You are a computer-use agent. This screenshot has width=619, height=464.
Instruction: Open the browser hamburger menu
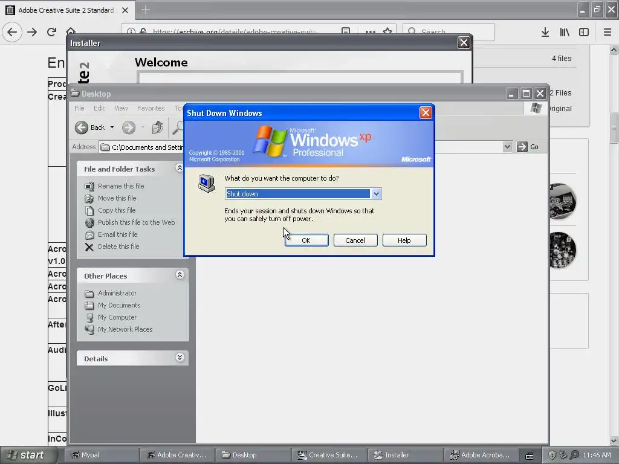608,32
